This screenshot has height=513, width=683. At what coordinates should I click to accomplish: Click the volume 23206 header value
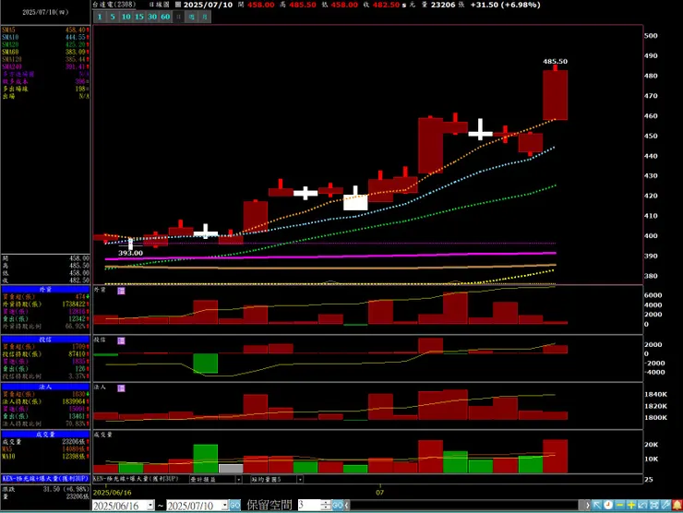443,5
